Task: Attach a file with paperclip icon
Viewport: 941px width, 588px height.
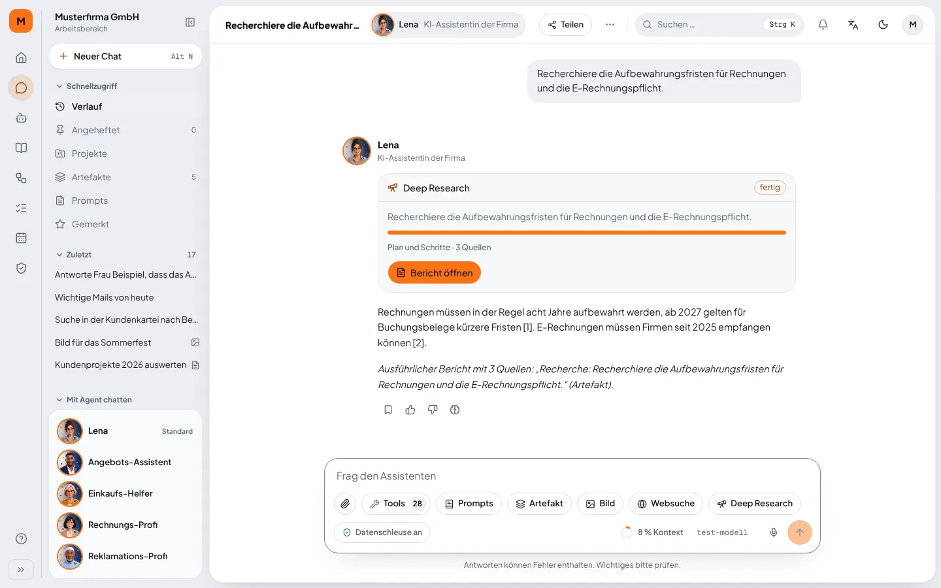Action: 345,504
